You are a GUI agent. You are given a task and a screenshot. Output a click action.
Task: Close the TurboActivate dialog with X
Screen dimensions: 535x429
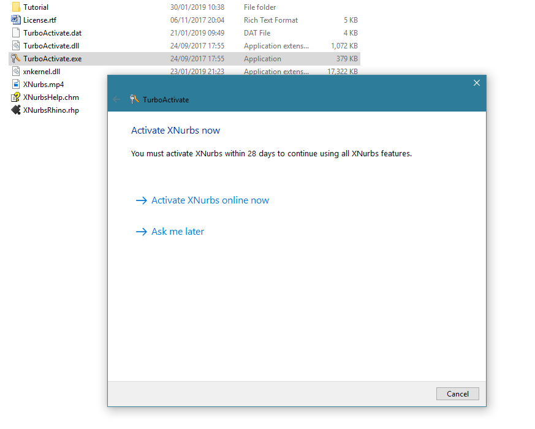477,83
